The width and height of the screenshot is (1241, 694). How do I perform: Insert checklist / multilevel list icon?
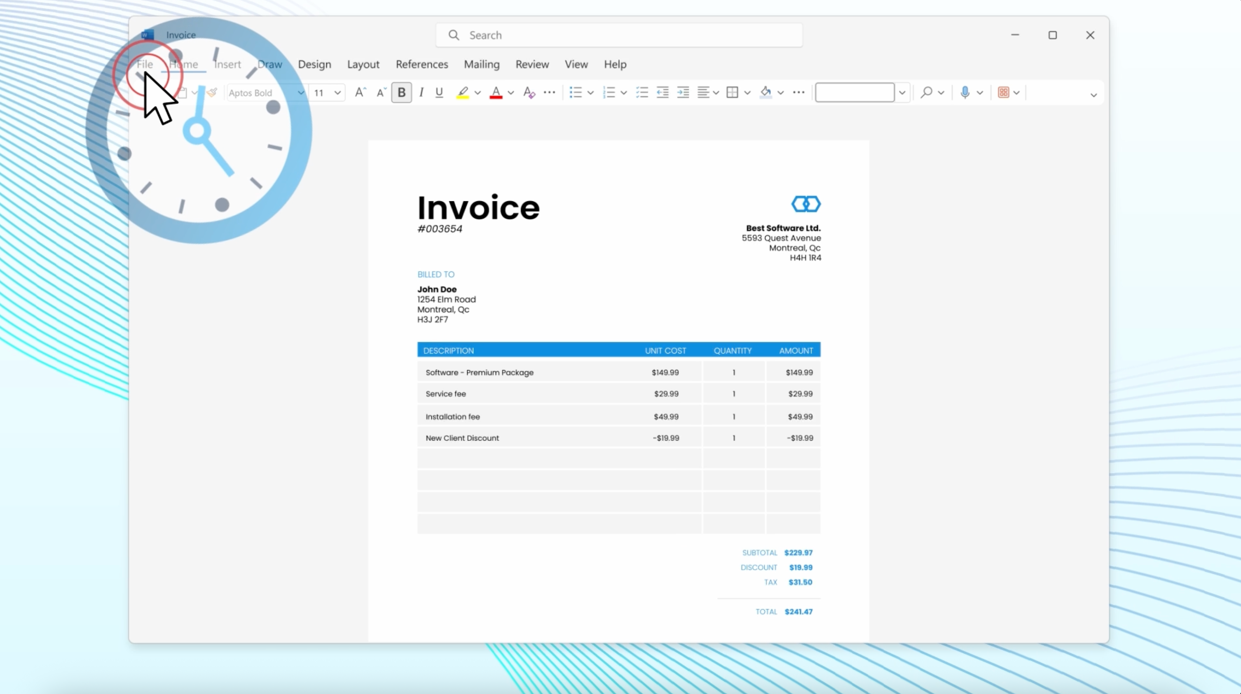(642, 92)
